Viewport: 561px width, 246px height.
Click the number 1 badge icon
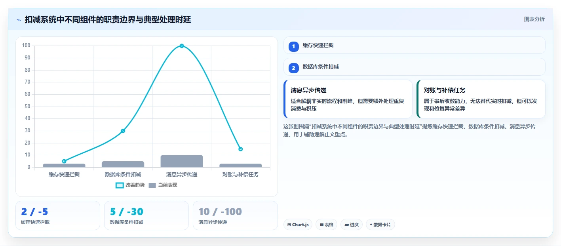(293, 47)
